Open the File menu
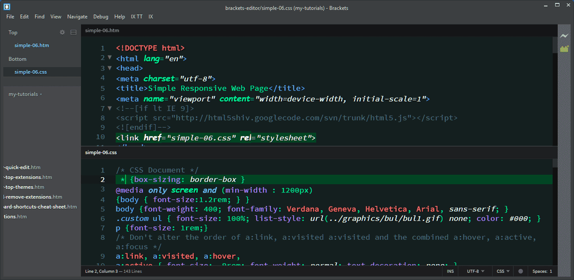The height and width of the screenshot is (280, 574). tap(10, 17)
